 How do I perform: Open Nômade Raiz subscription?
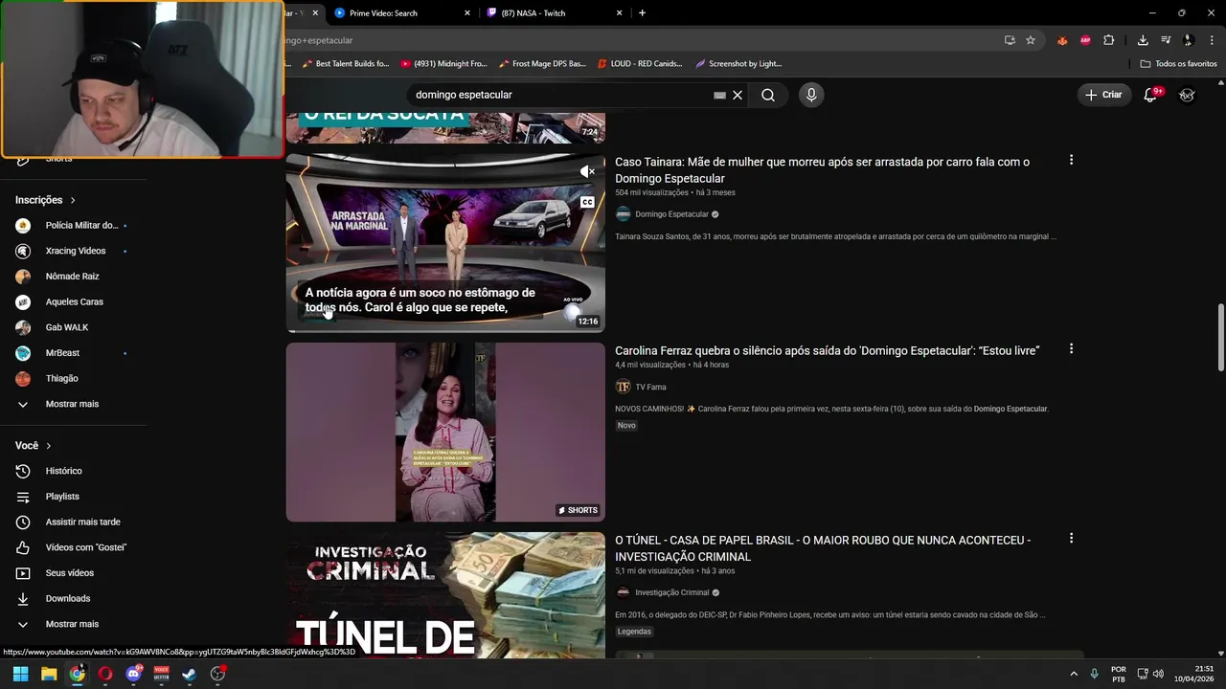pos(73,277)
